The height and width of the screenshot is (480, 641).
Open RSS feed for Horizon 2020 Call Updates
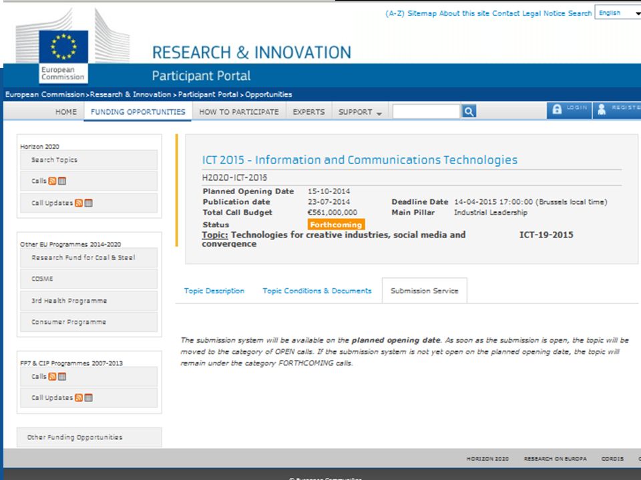[79, 203]
